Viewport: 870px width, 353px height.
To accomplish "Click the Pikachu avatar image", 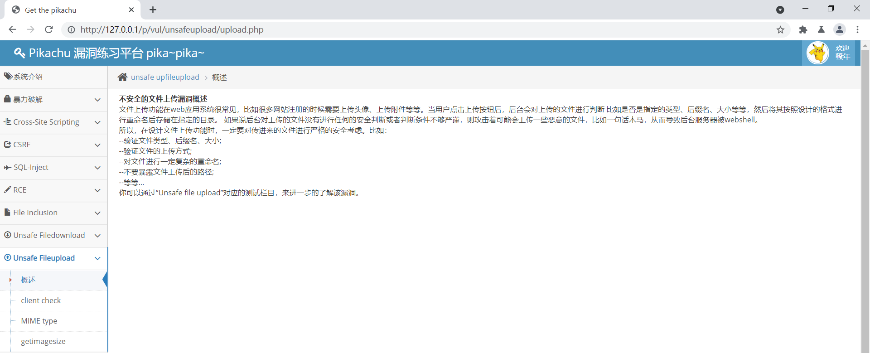I will [x=818, y=53].
